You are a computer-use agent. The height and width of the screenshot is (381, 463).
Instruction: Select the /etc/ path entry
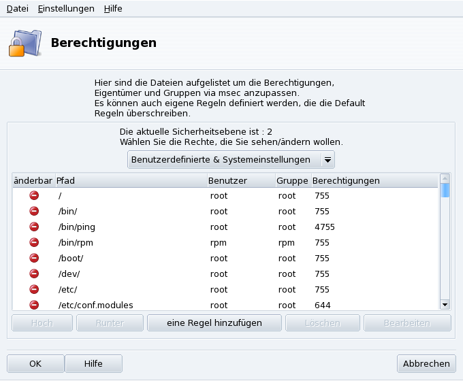(x=67, y=290)
